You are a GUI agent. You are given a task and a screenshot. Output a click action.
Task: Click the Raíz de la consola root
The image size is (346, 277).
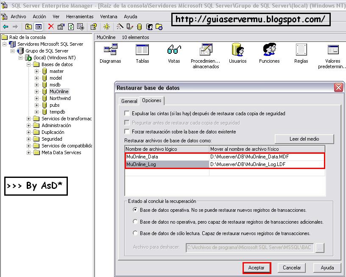pos(28,37)
